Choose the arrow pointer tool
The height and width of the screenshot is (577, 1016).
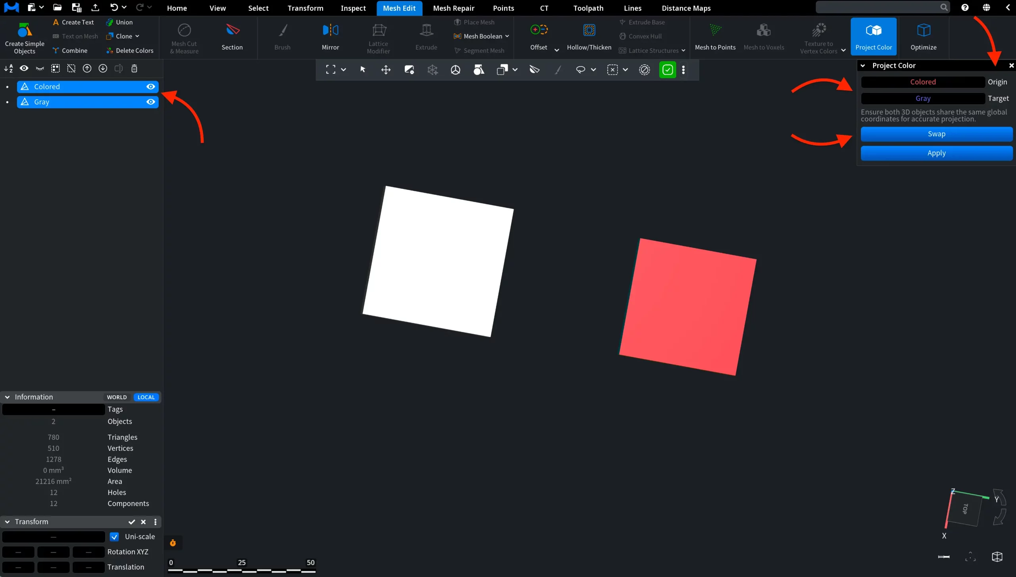pos(362,70)
